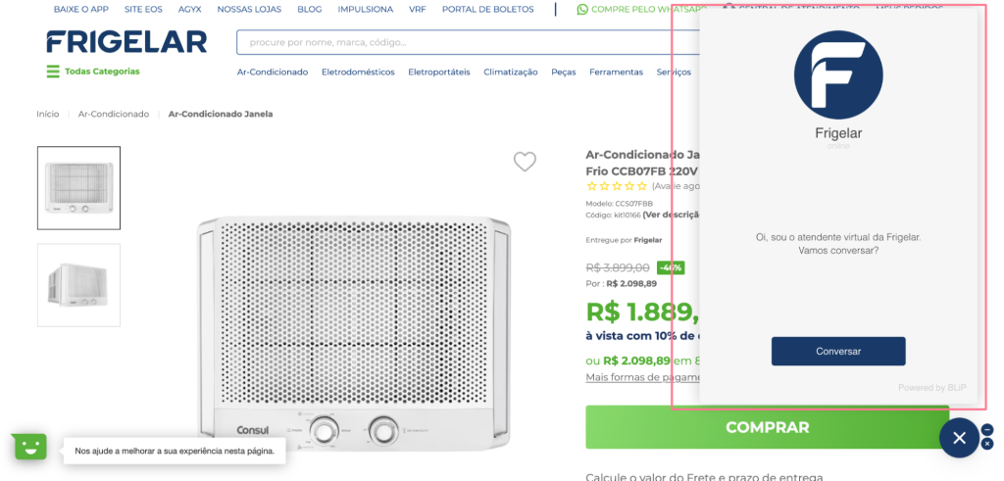Select the front-view product thumbnail

78,188
